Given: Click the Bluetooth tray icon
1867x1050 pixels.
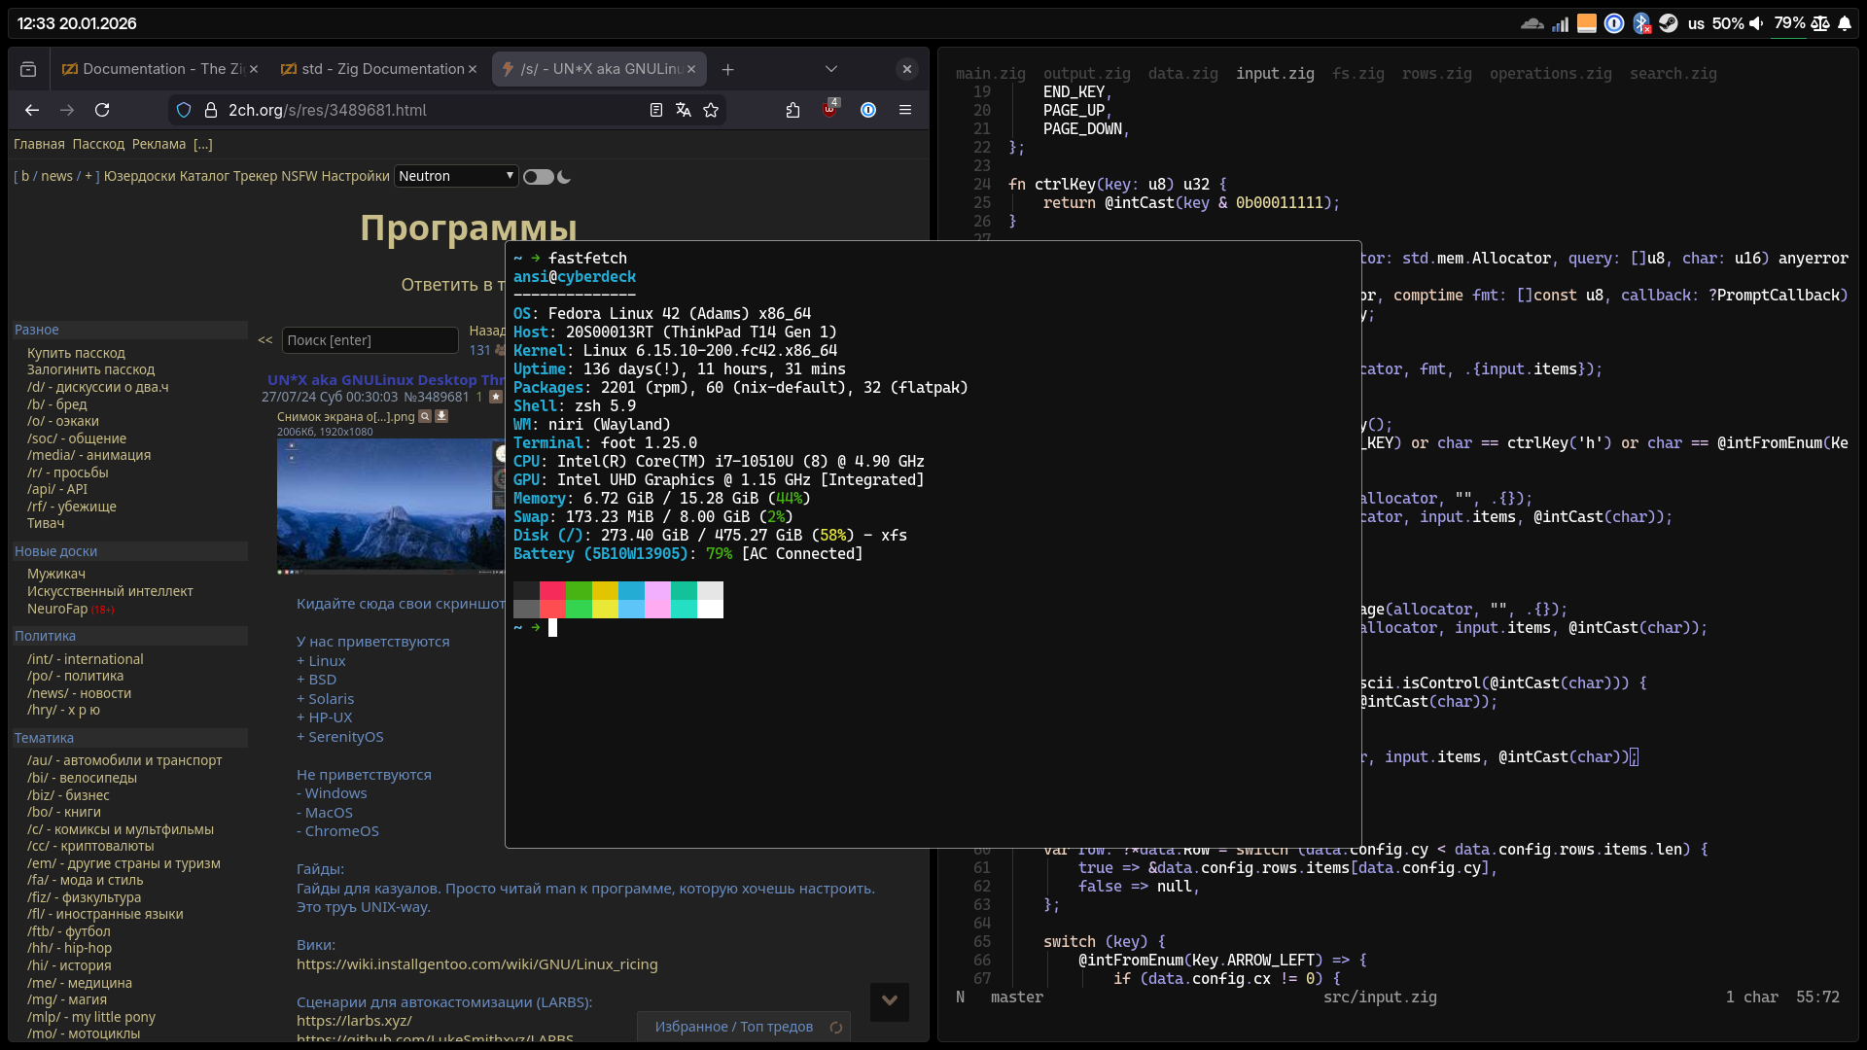Looking at the screenshot, I should (x=1641, y=23).
